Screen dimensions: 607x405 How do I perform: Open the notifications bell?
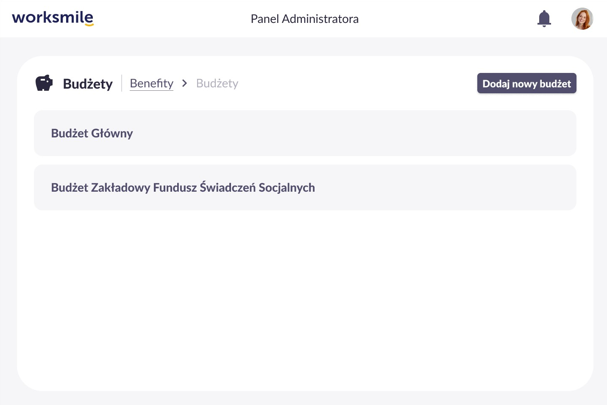[x=544, y=19]
